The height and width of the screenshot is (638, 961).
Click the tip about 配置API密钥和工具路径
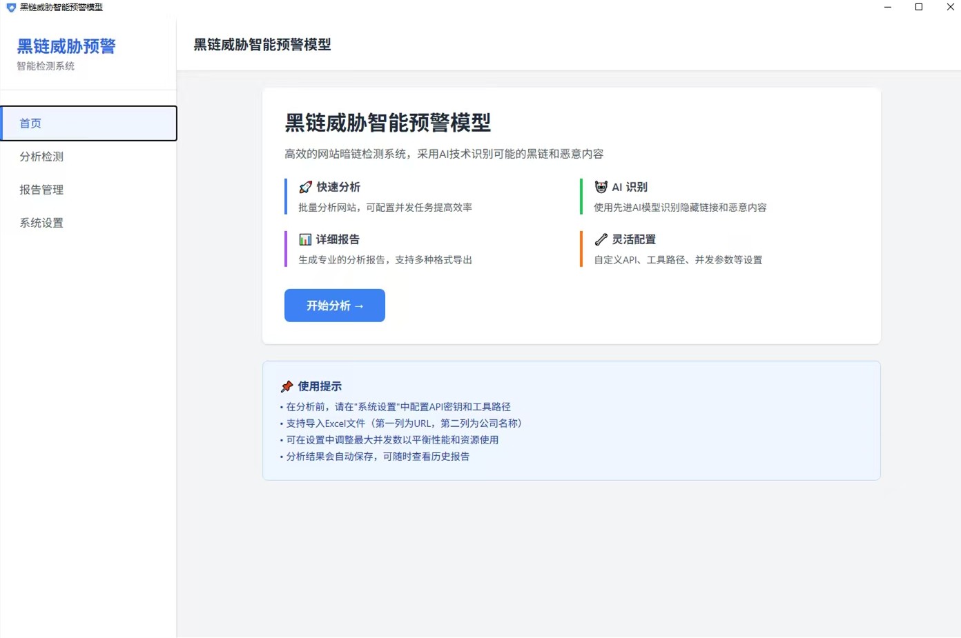click(x=396, y=407)
